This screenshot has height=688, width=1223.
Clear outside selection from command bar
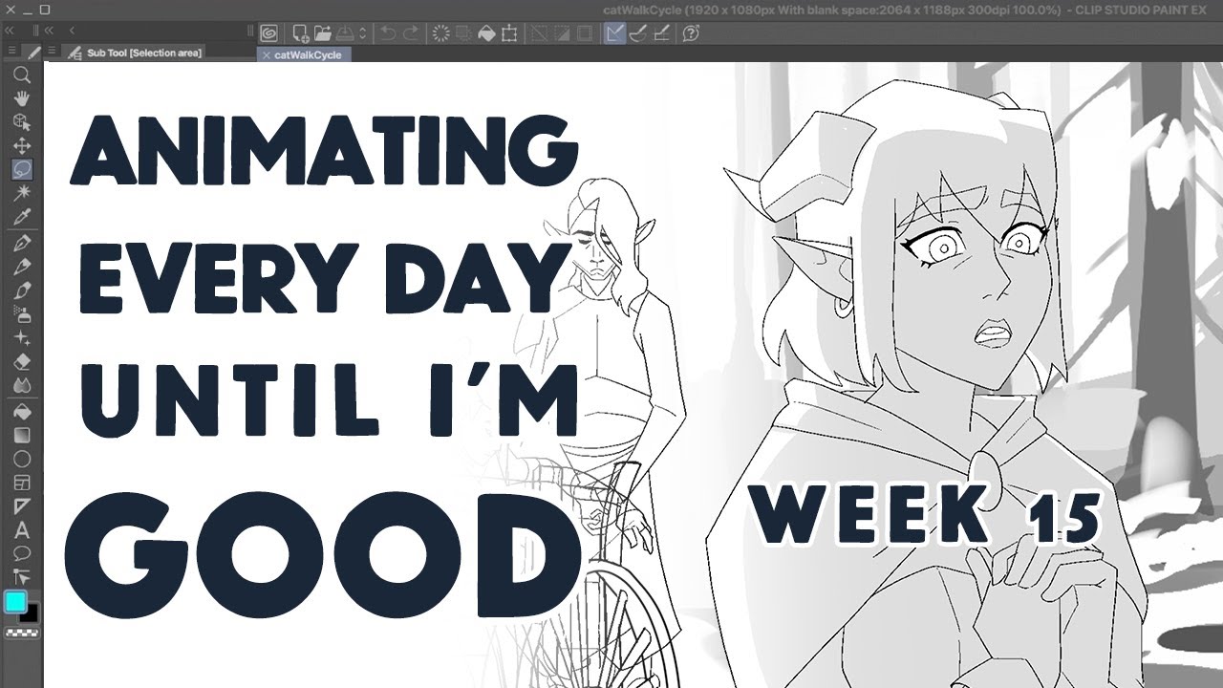pyautogui.click(x=464, y=33)
